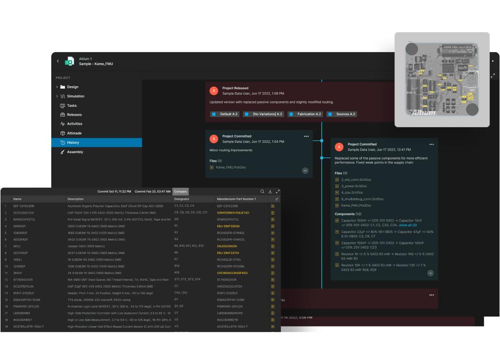
Task: Select the History menu item
Action: (73, 142)
